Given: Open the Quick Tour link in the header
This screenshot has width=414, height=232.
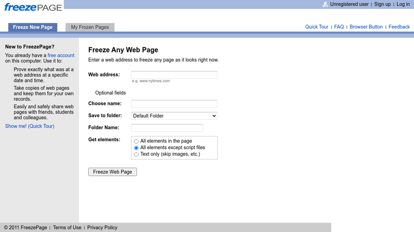Looking at the screenshot, I should (316, 27).
